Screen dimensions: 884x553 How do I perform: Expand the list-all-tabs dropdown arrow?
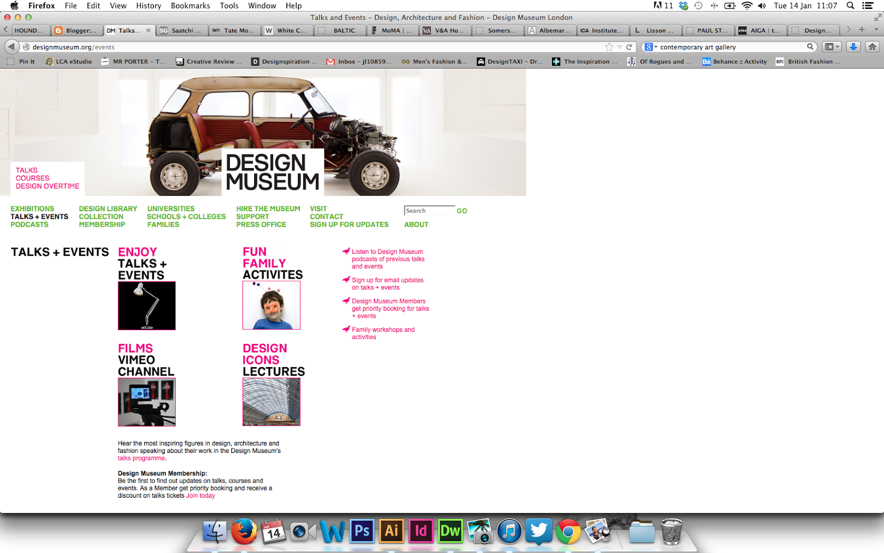[x=876, y=30]
